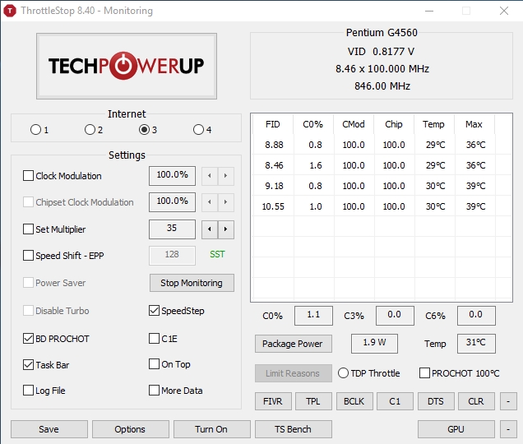The image size is (523, 444).
Task: Increase Clock Modulation with right arrow
Action: (226, 176)
